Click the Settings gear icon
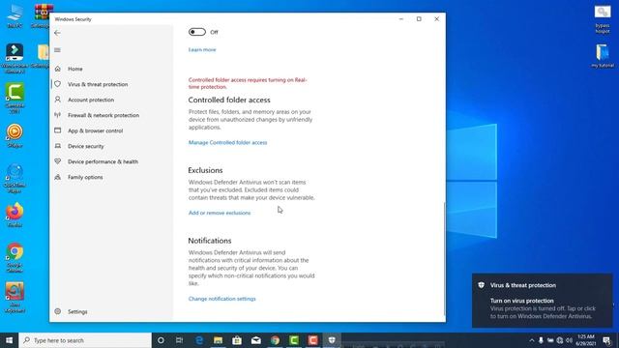Viewport: 619px width, 348px height. [x=58, y=311]
